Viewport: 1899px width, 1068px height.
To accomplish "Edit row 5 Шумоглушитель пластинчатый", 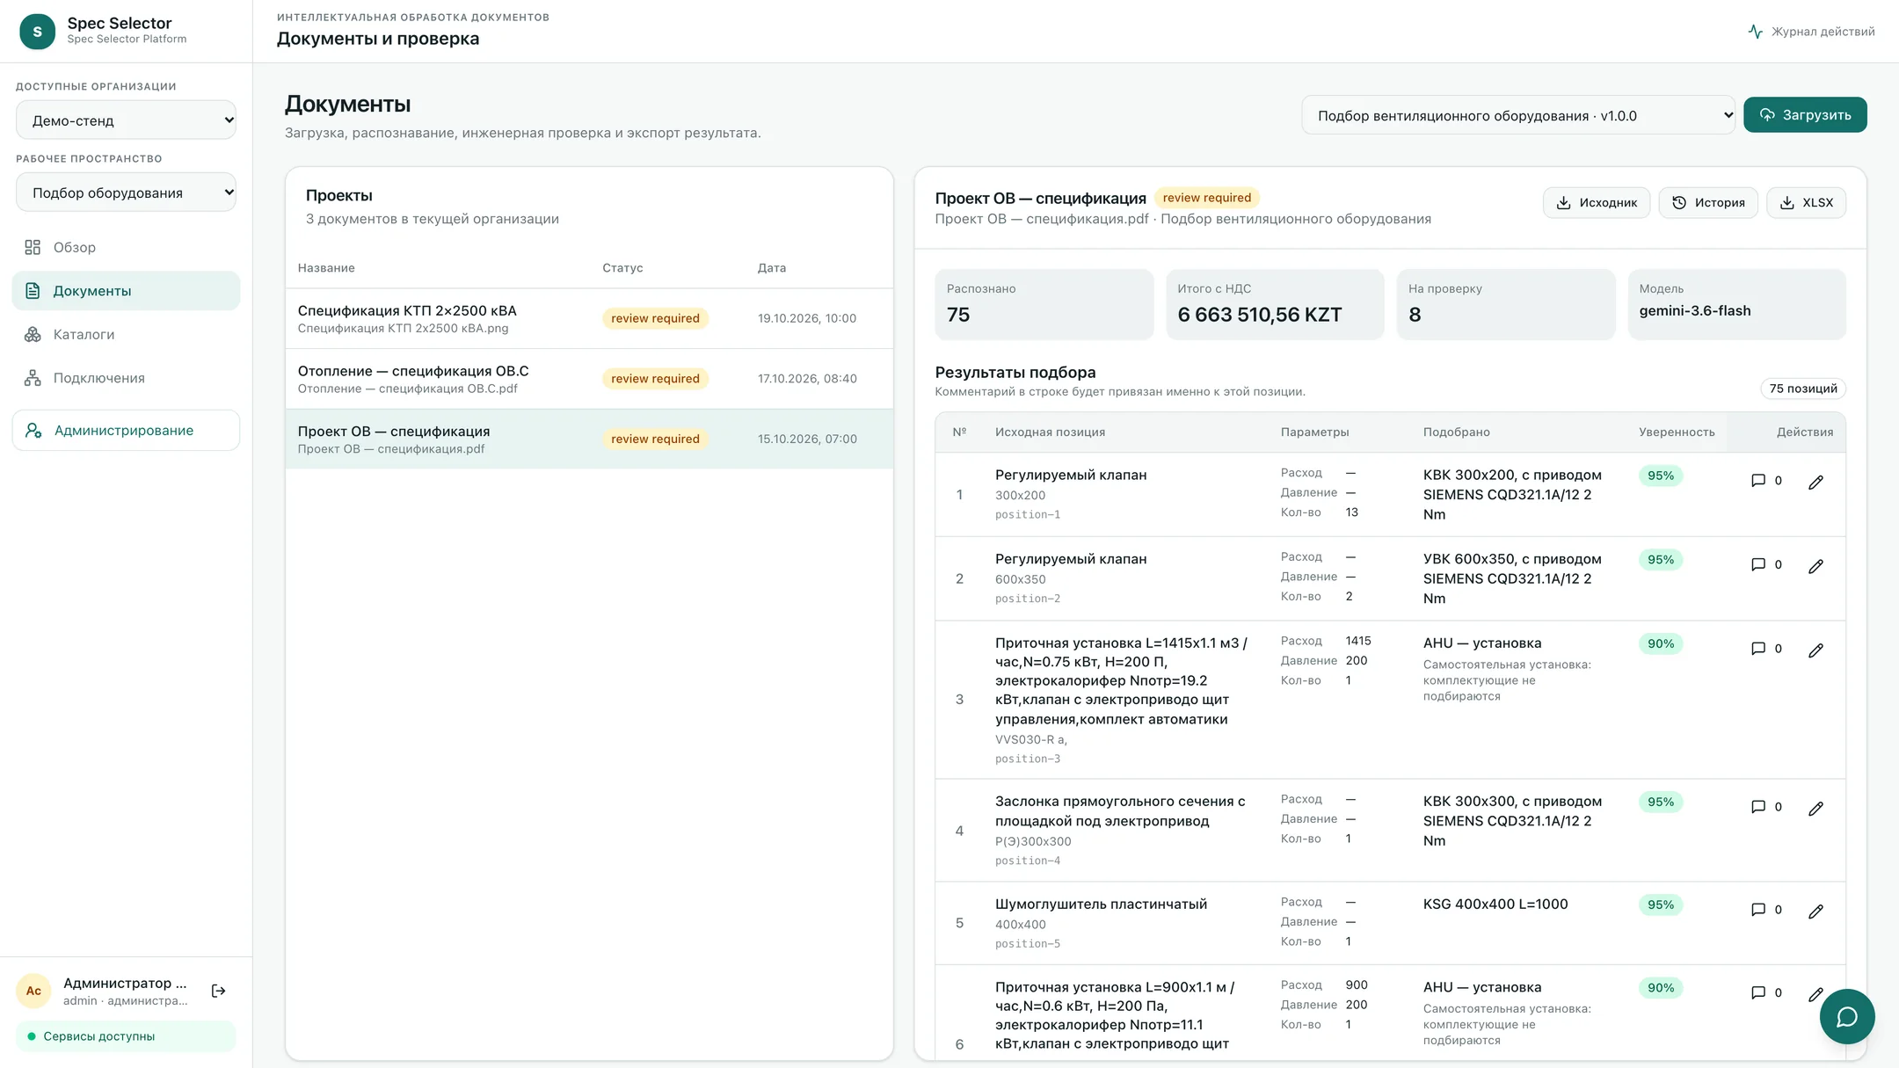I will (1815, 911).
